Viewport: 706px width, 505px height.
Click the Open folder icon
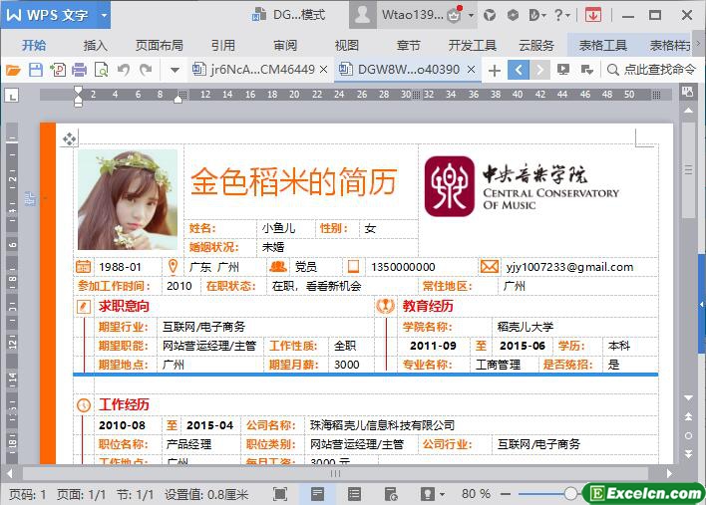point(13,70)
